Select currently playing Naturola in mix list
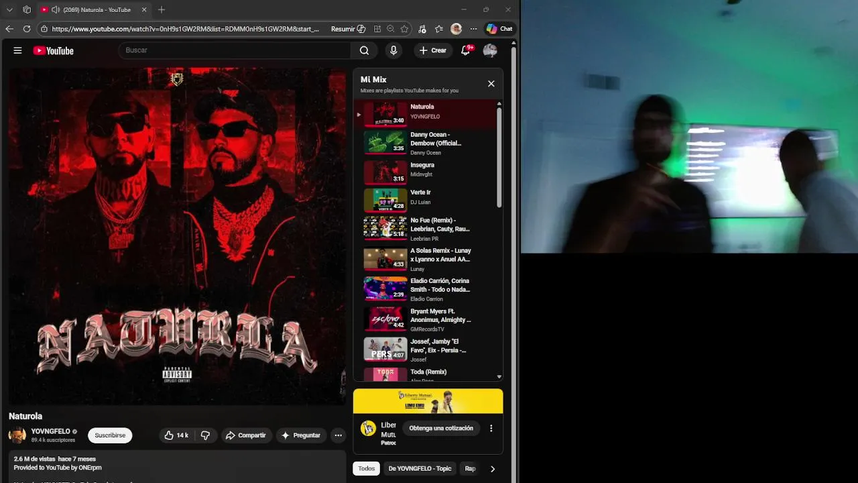This screenshot has height=483, width=858. 426,113
